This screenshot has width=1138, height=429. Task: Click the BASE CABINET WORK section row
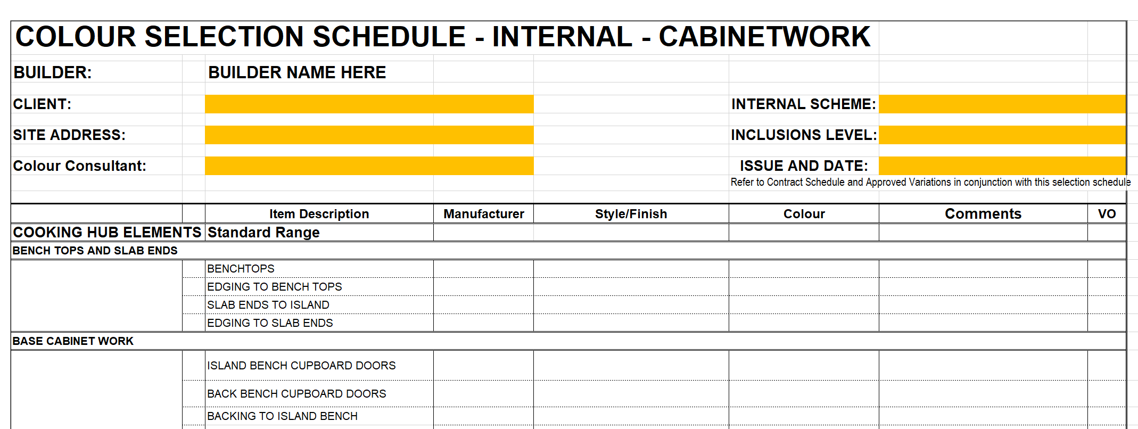73,341
